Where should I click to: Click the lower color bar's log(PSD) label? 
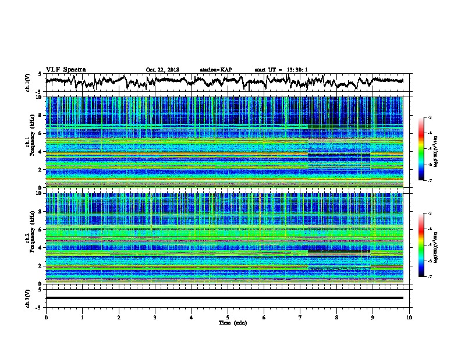(x=436, y=247)
